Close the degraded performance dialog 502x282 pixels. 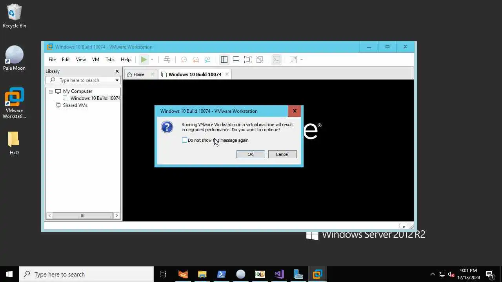tap(295, 111)
